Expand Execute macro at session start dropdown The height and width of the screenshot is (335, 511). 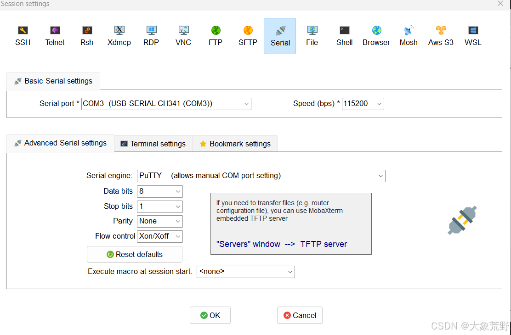point(246,272)
